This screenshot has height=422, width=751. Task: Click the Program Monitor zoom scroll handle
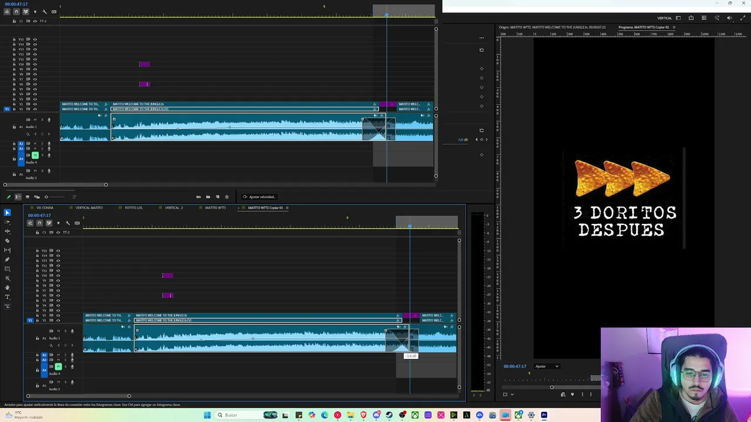552,387
